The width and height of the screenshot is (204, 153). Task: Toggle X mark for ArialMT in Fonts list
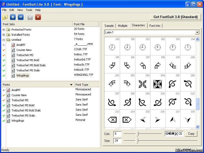[4, 90]
